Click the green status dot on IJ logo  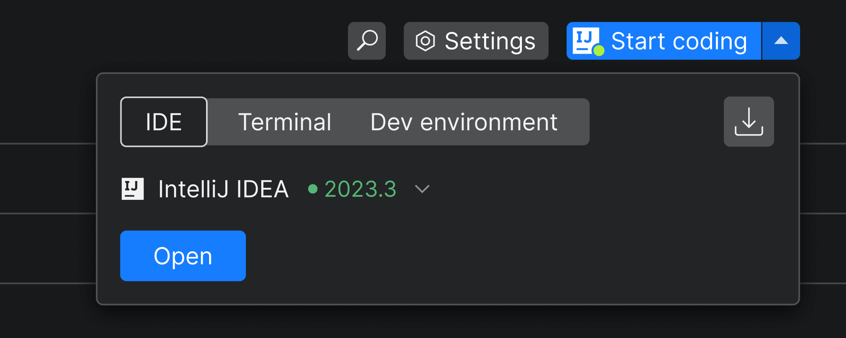click(x=599, y=50)
